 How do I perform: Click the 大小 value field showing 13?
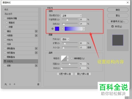(x=83, y=48)
